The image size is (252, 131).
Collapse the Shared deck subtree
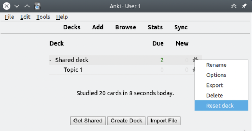[x=50, y=60]
